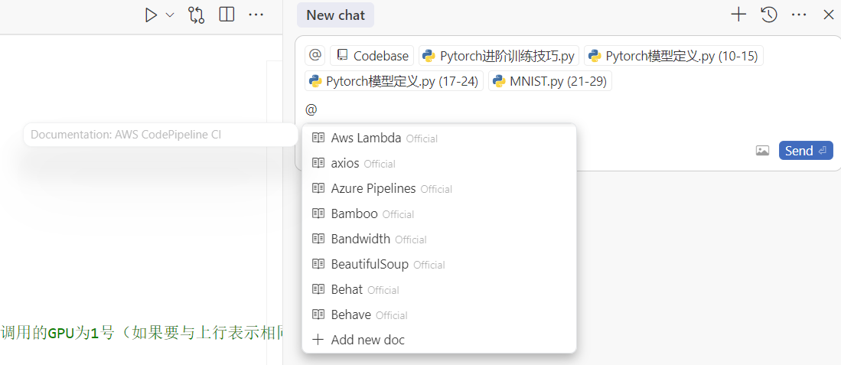Click the @ add context chip

315,55
